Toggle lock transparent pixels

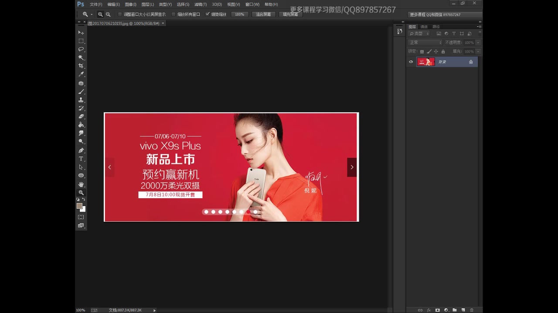tap(422, 51)
